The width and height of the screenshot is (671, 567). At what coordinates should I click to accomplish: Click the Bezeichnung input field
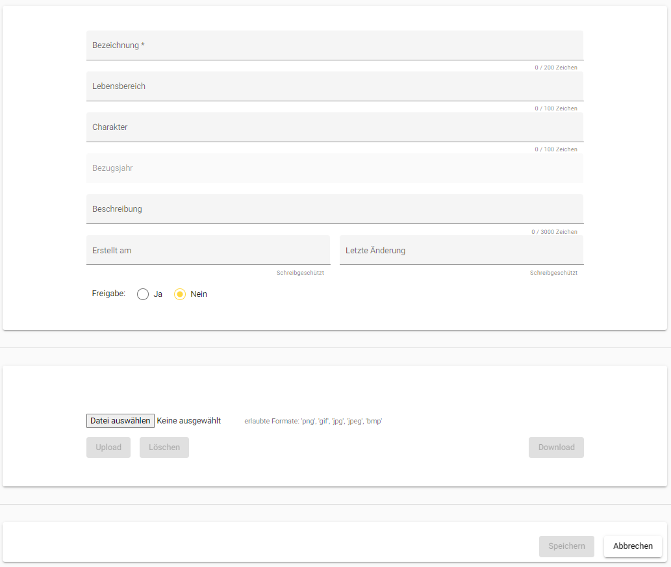[x=335, y=45]
